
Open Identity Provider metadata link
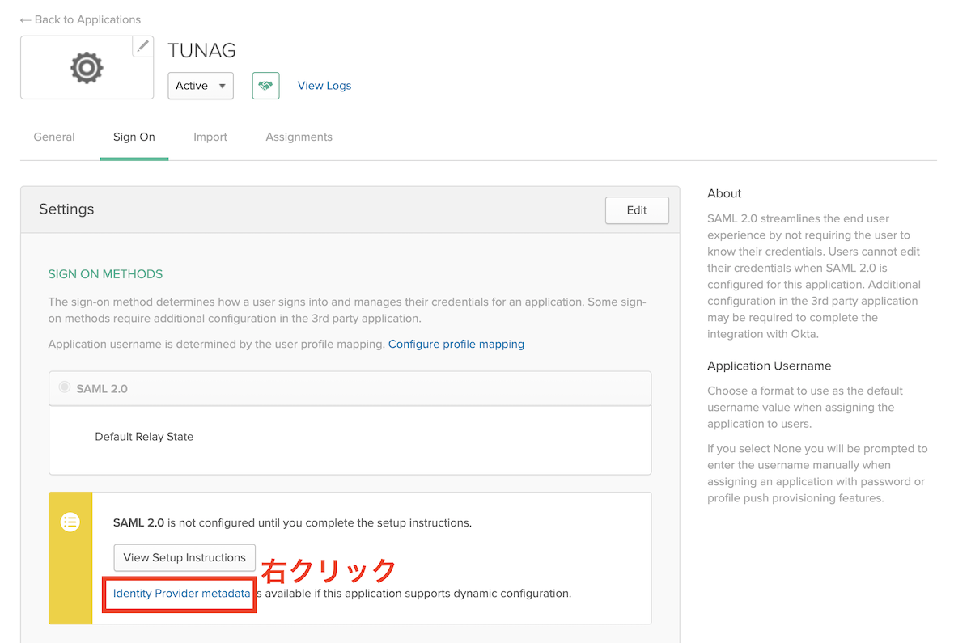point(182,593)
